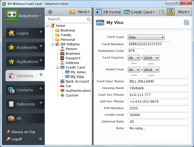Viewport: 194px width, 147px height.
Task: Click the Credit Limit field
Action: click(158, 115)
